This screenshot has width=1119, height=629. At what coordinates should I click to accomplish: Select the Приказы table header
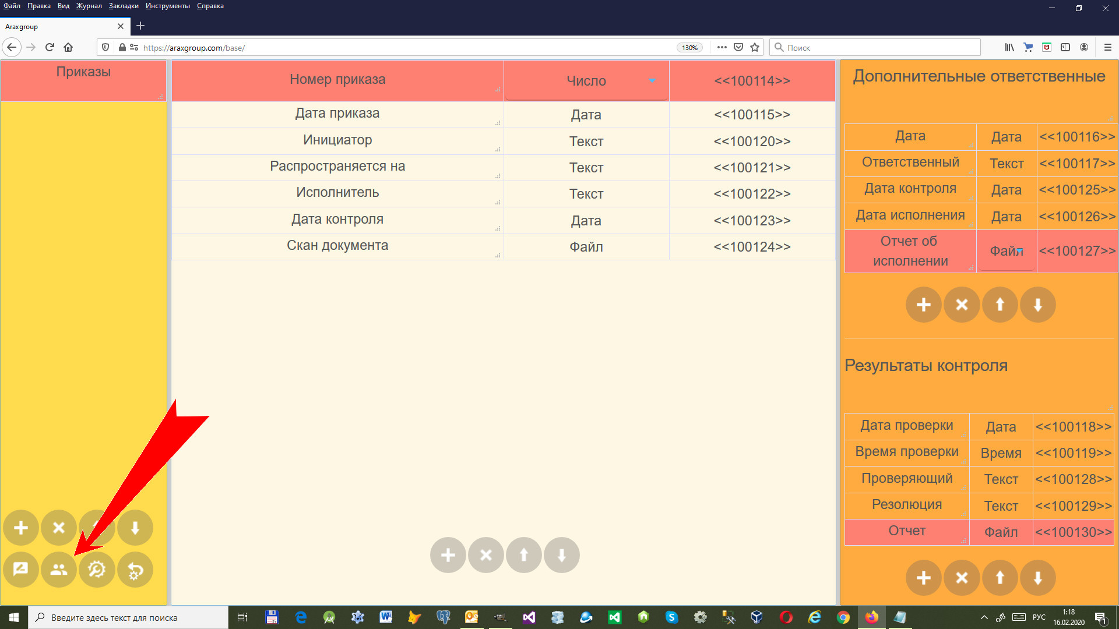pos(83,72)
